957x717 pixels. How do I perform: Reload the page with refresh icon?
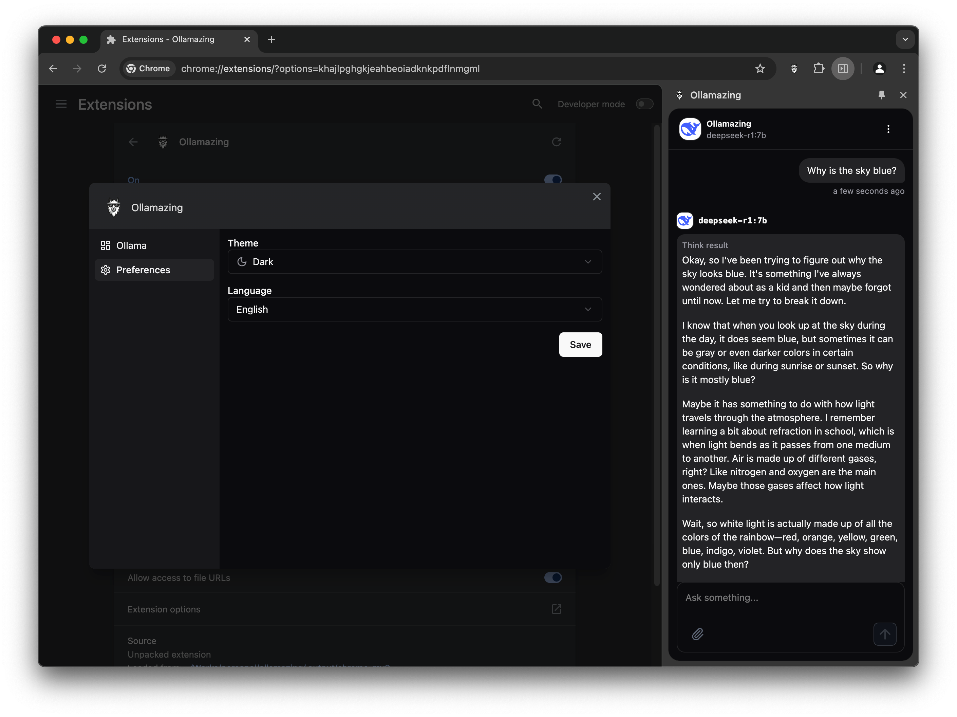[x=102, y=68]
